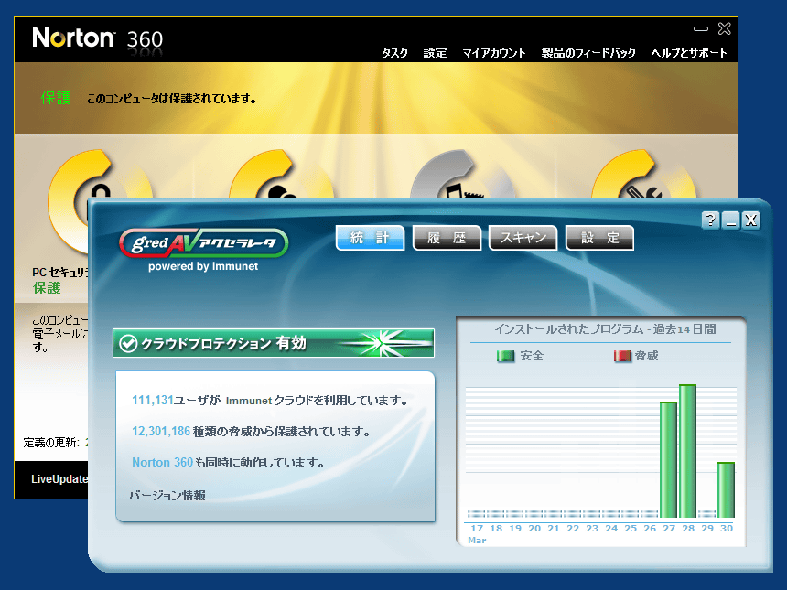This screenshot has height=590, width=787.
Task: Open 設定 menu in Norton 360 window
Action: [x=435, y=53]
